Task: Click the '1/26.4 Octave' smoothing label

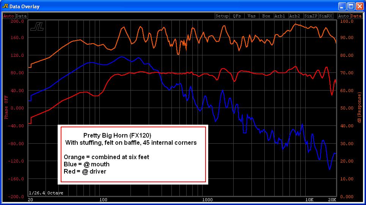Action: tap(46, 193)
